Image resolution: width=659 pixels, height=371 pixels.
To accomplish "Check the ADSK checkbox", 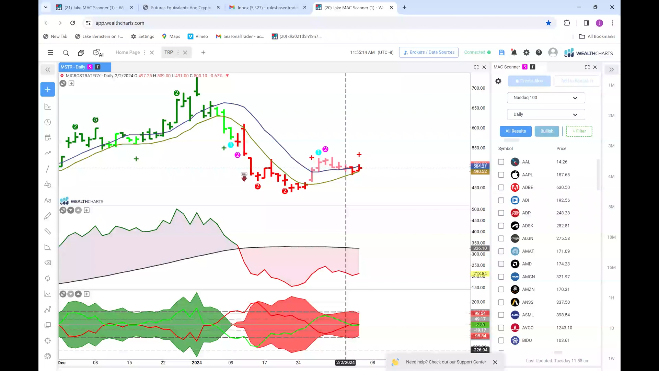I will click(x=501, y=226).
